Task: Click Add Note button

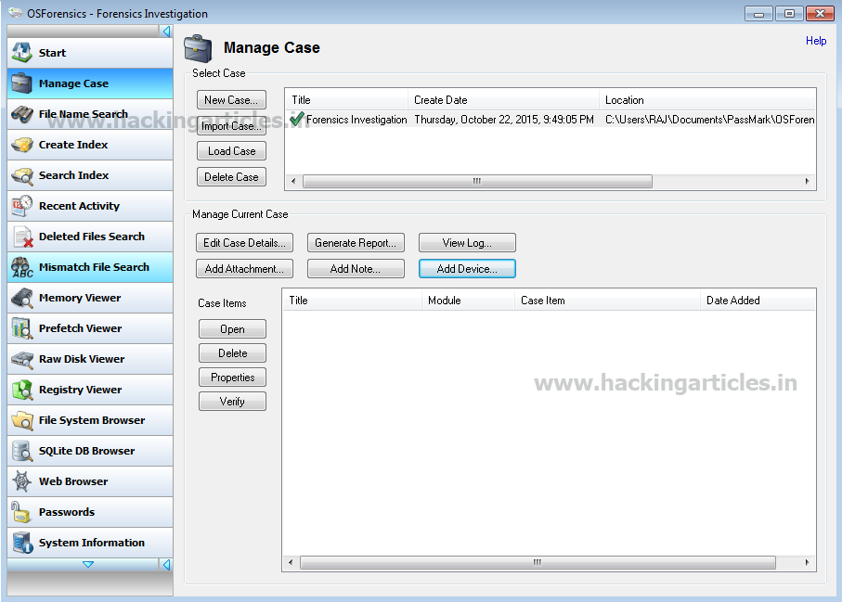Action: [x=356, y=269]
